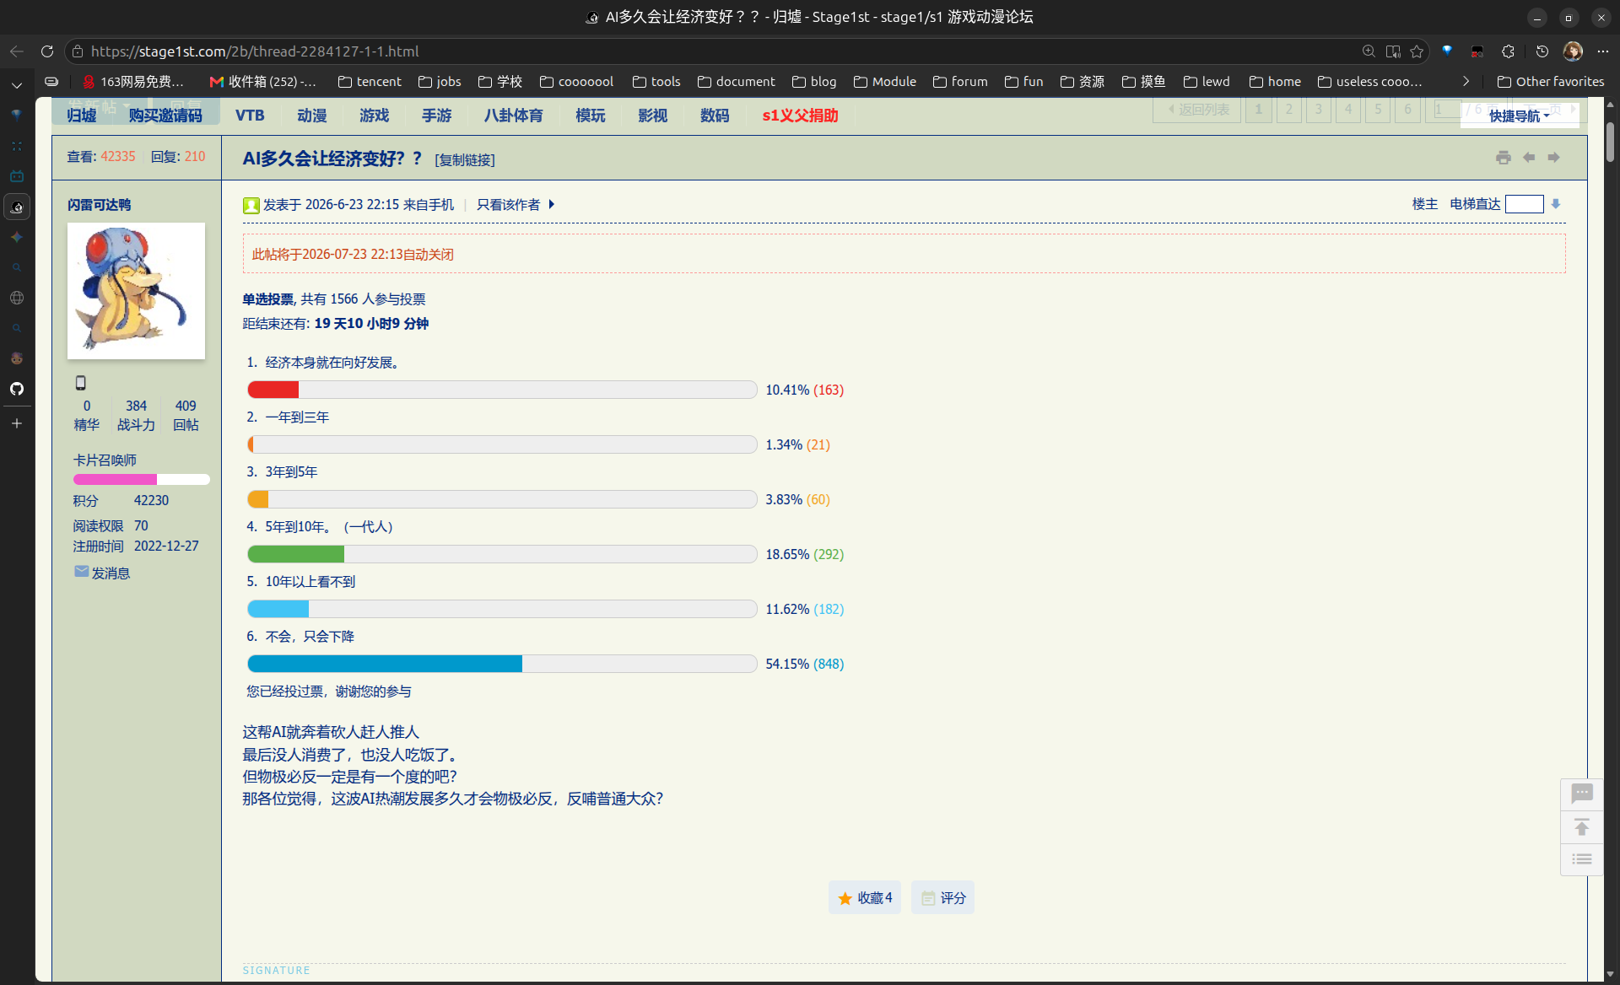This screenshot has width=1620, height=985.
Task: Go to next thread with right arrow icon
Action: pyautogui.click(x=1553, y=158)
